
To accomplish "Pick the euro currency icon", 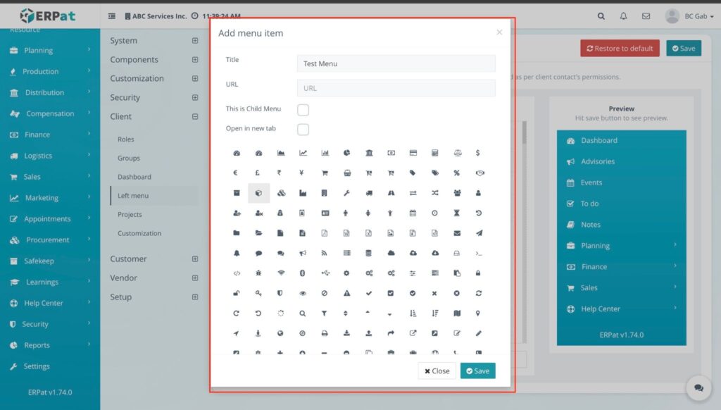I will click(x=235, y=173).
